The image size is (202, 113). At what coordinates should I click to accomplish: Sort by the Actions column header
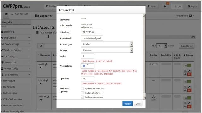click(188, 55)
